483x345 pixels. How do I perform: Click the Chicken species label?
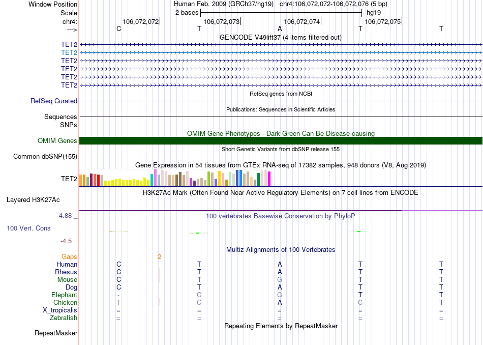[65, 302]
